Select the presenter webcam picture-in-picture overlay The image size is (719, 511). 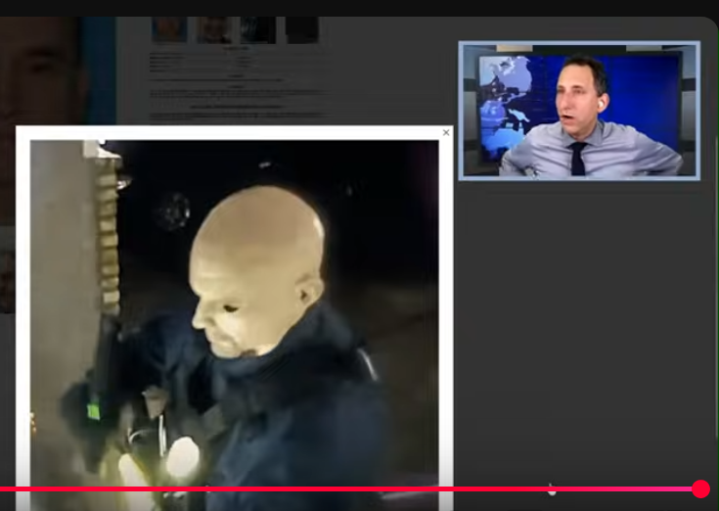[x=579, y=111]
